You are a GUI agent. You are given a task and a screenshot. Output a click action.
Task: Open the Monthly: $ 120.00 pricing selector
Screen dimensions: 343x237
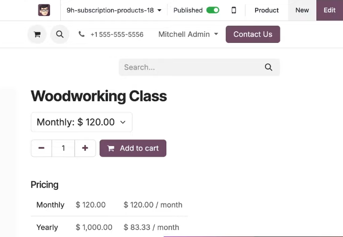click(82, 122)
